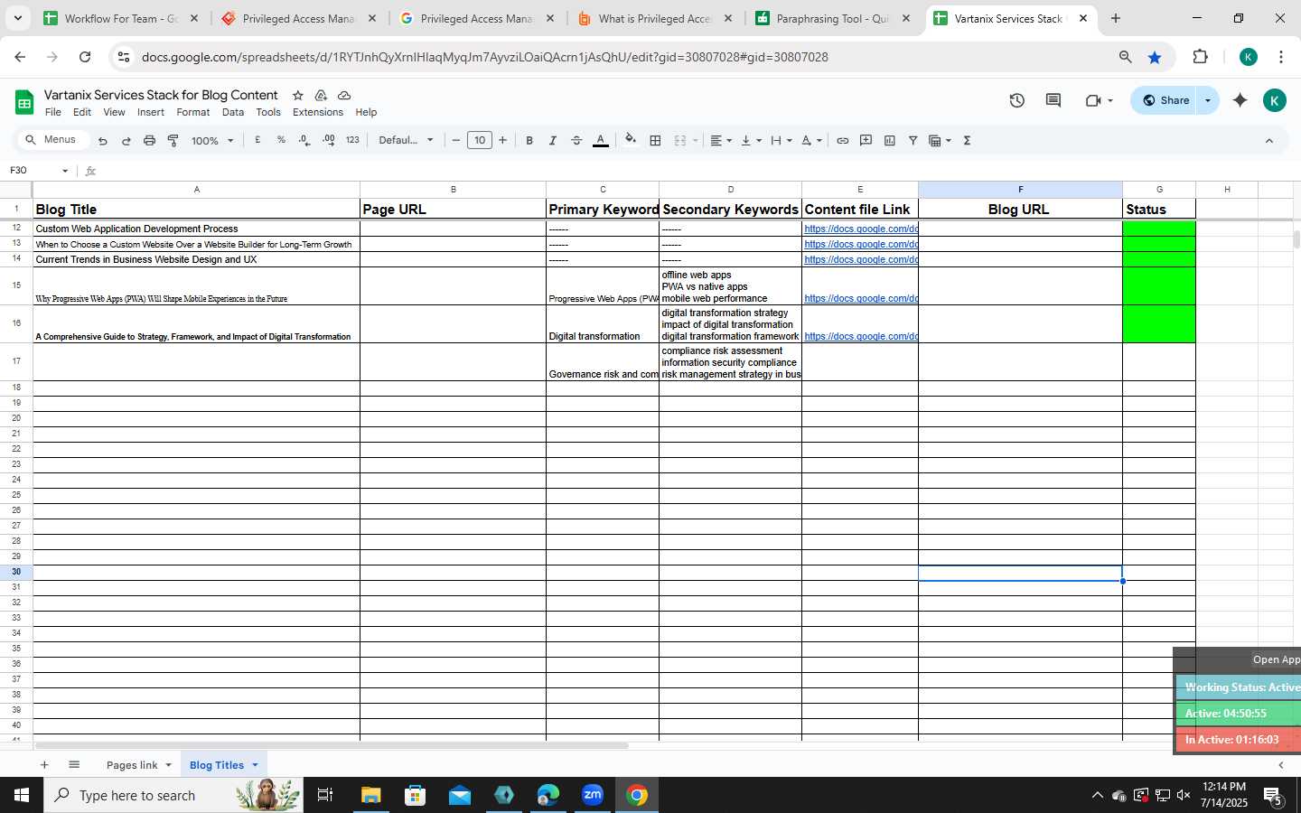Activate the paint format tool
The width and height of the screenshot is (1301, 813).
(173, 141)
